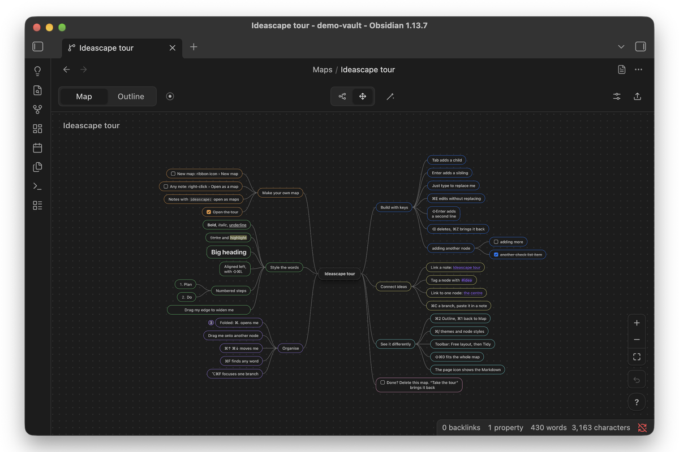Select the 'Ideascape tour' tab
This screenshot has height=452, width=679.
click(x=122, y=48)
